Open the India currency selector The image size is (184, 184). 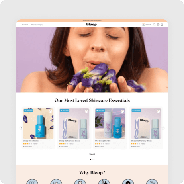pos(147,25)
